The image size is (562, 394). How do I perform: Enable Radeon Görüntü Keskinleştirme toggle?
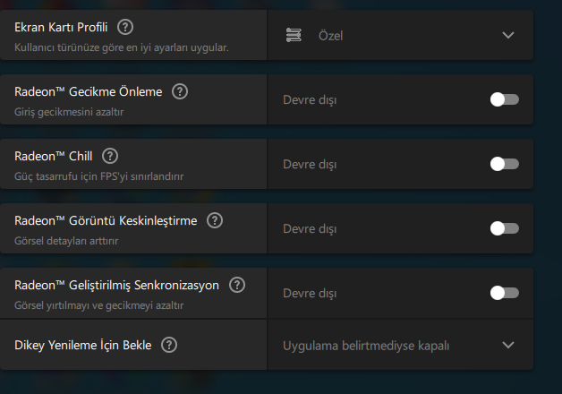click(x=505, y=228)
